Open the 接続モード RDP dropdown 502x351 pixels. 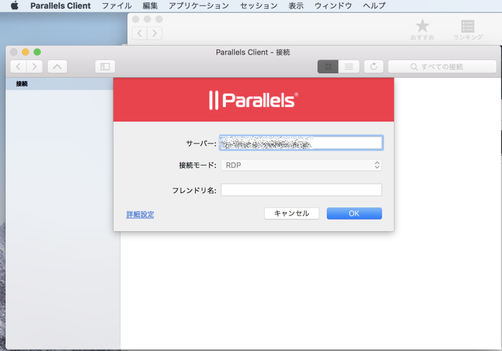(301, 165)
